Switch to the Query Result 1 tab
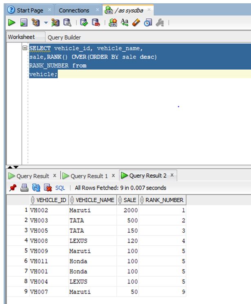251x304 pixels. (89, 176)
